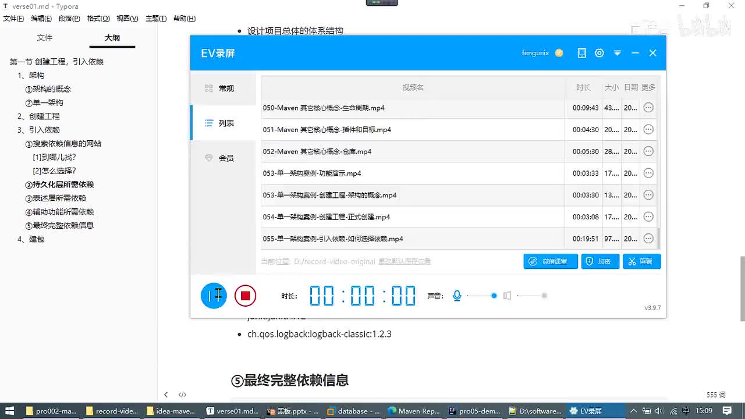This screenshot has width=745, height=419.
Task: Click the 加密 button
Action: [x=600, y=261]
